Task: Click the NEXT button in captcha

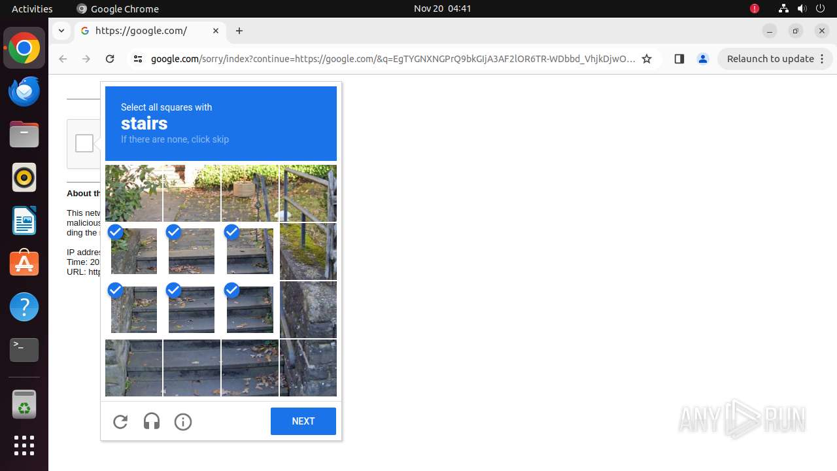Action: point(303,421)
